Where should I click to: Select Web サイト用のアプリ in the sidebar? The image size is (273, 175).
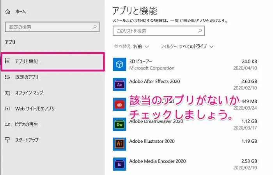click(x=53, y=108)
